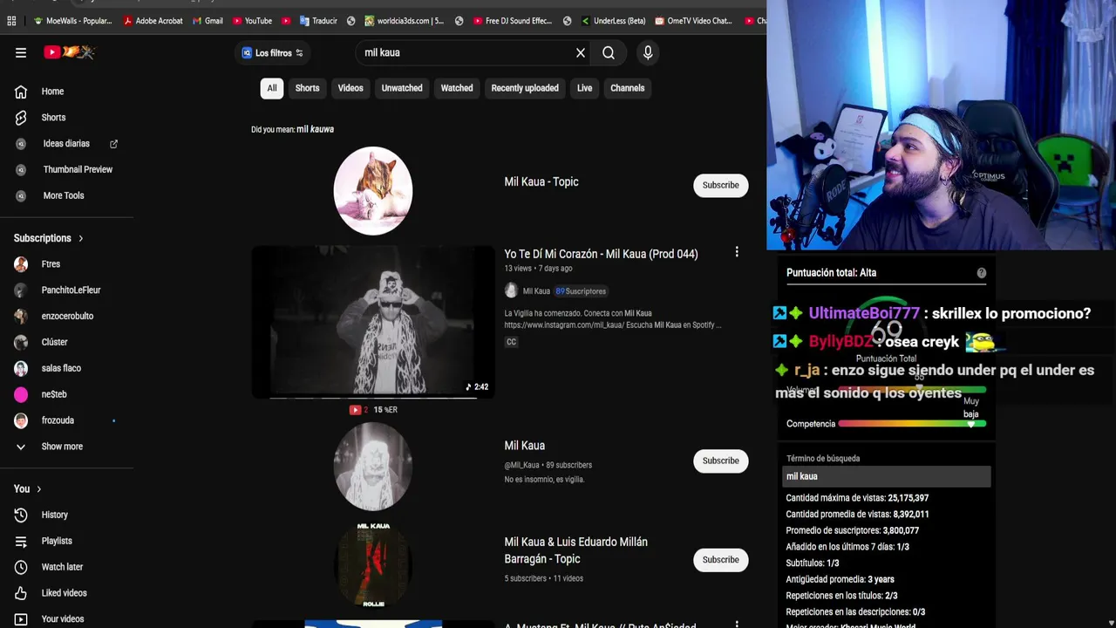
Task: Open the UnderLess (Beta) bookmark
Action: 613,21
